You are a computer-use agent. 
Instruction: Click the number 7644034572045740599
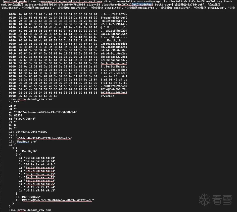tap(31, 132)
